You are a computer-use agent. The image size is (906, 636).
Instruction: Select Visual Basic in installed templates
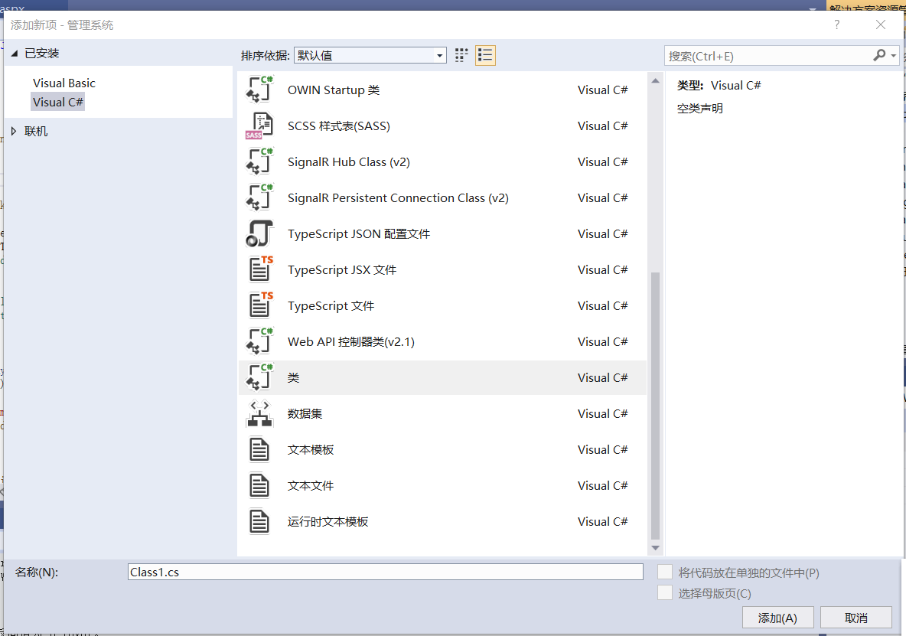64,83
